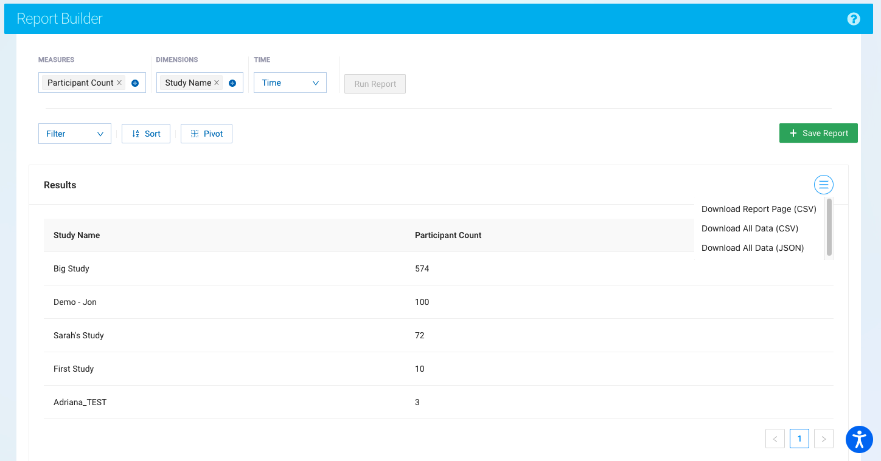Open the Pivot options
This screenshot has height=461, width=881.
(206, 134)
